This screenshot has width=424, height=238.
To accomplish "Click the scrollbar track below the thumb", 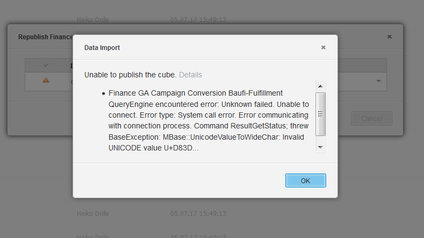I will (320, 139).
